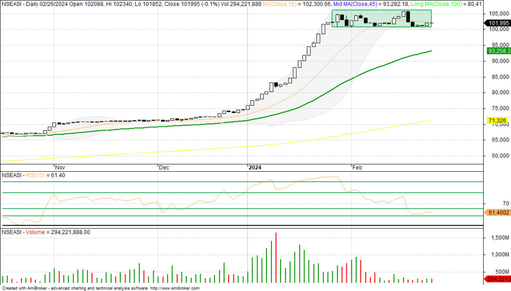
Task: Click the Nov label on the date axis
Action: (x=60, y=169)
